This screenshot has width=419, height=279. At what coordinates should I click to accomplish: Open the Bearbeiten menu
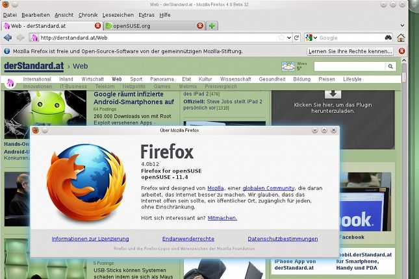click(36, 15)
